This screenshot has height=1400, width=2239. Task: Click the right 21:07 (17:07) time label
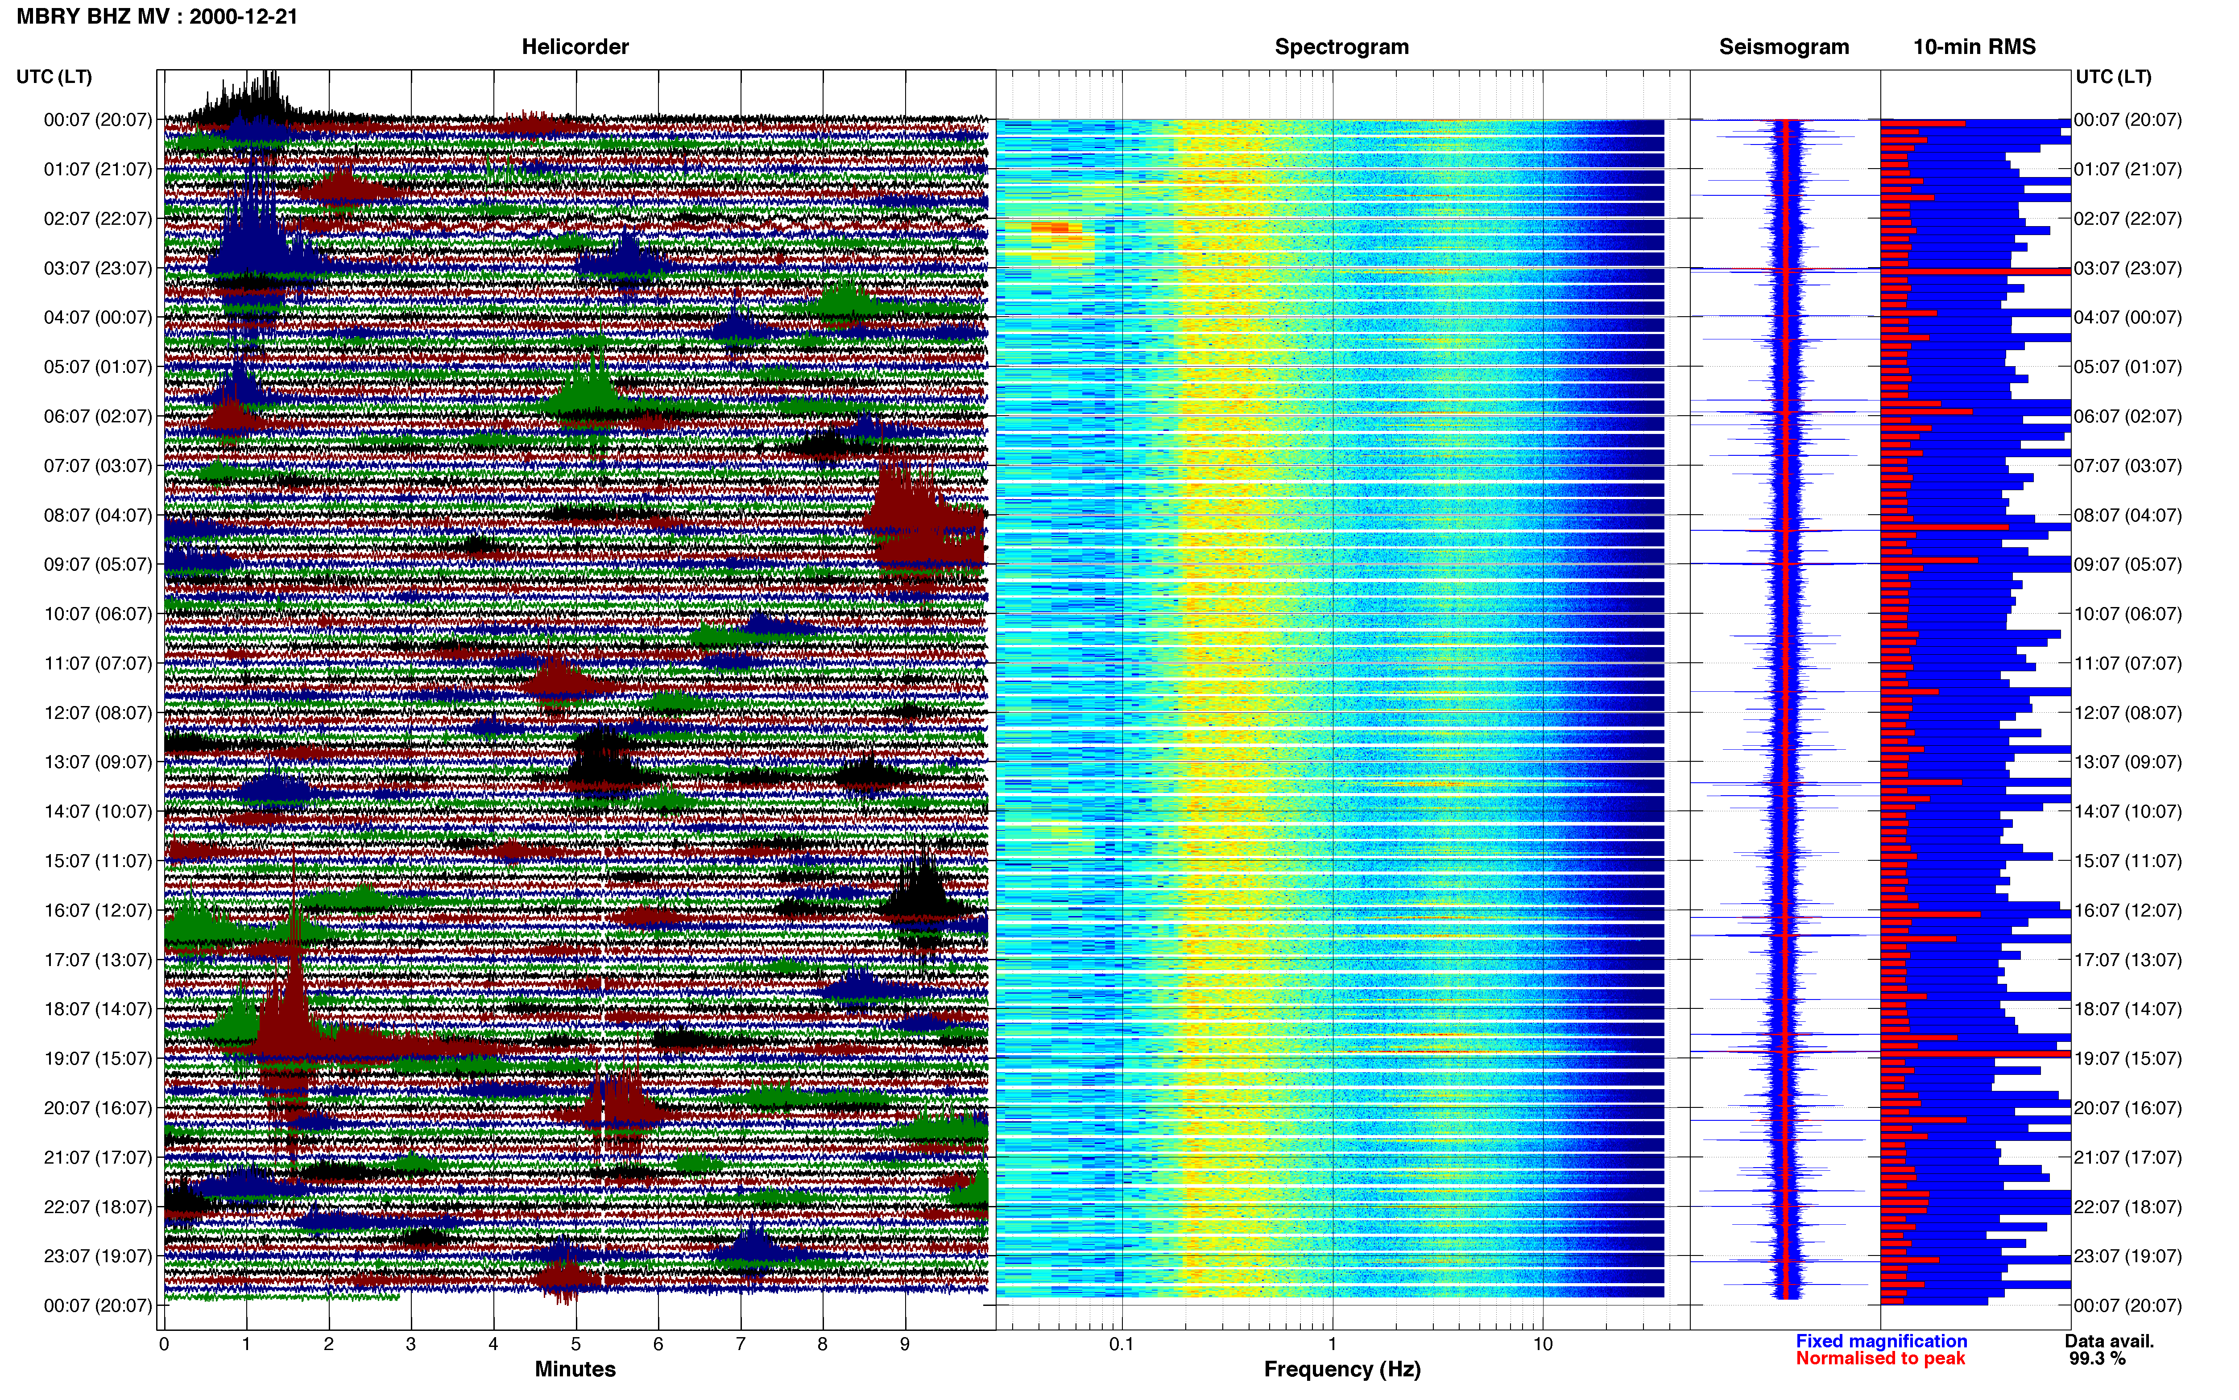pos(2128,1157)
